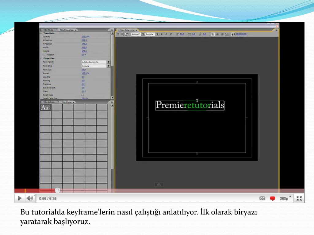Close the Title Properties tab
The width and height of the screenshot is (314, 235).
point(76,30)
